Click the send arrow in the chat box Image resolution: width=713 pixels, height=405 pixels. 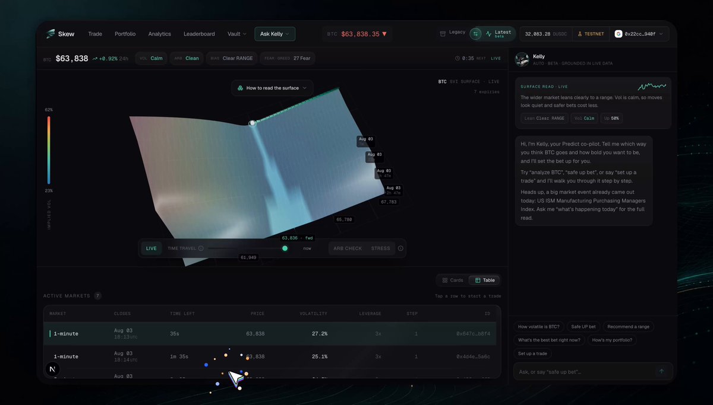[661, 371]
